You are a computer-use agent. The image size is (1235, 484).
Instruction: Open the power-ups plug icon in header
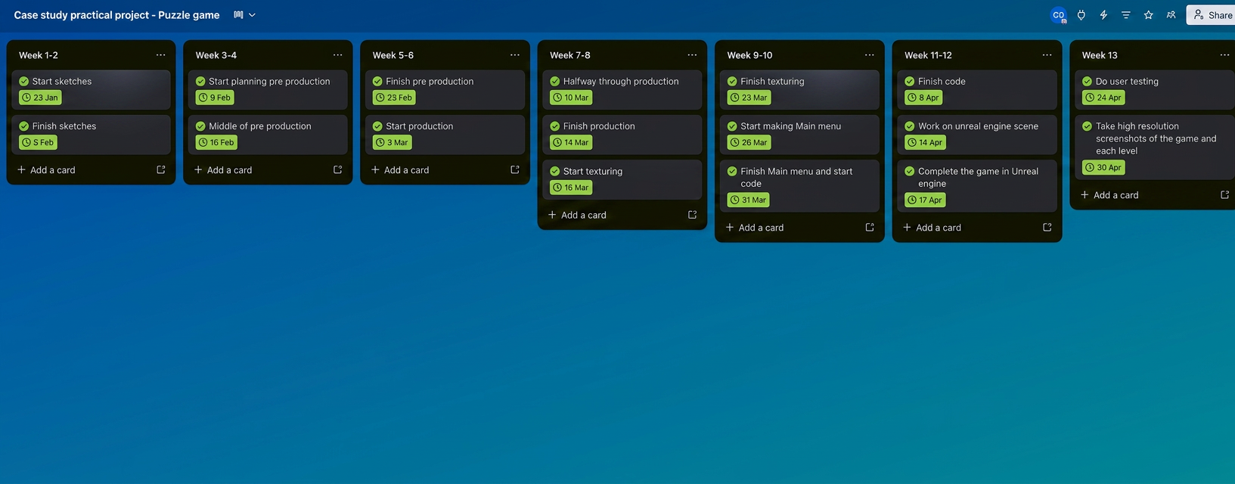coord(1081,15)
